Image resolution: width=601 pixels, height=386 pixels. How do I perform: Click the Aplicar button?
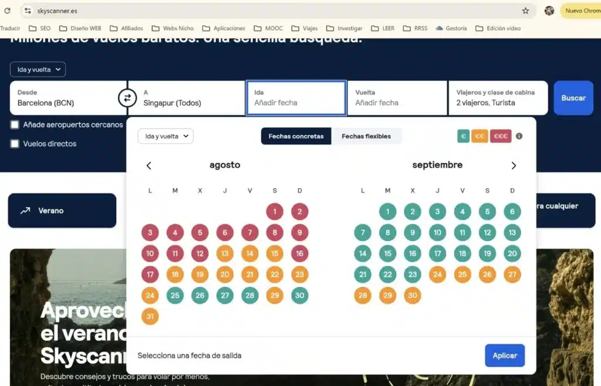click(505, 355)
